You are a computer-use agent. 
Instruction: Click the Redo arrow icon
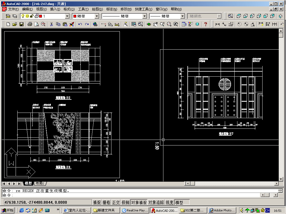[x=87, y=24]
